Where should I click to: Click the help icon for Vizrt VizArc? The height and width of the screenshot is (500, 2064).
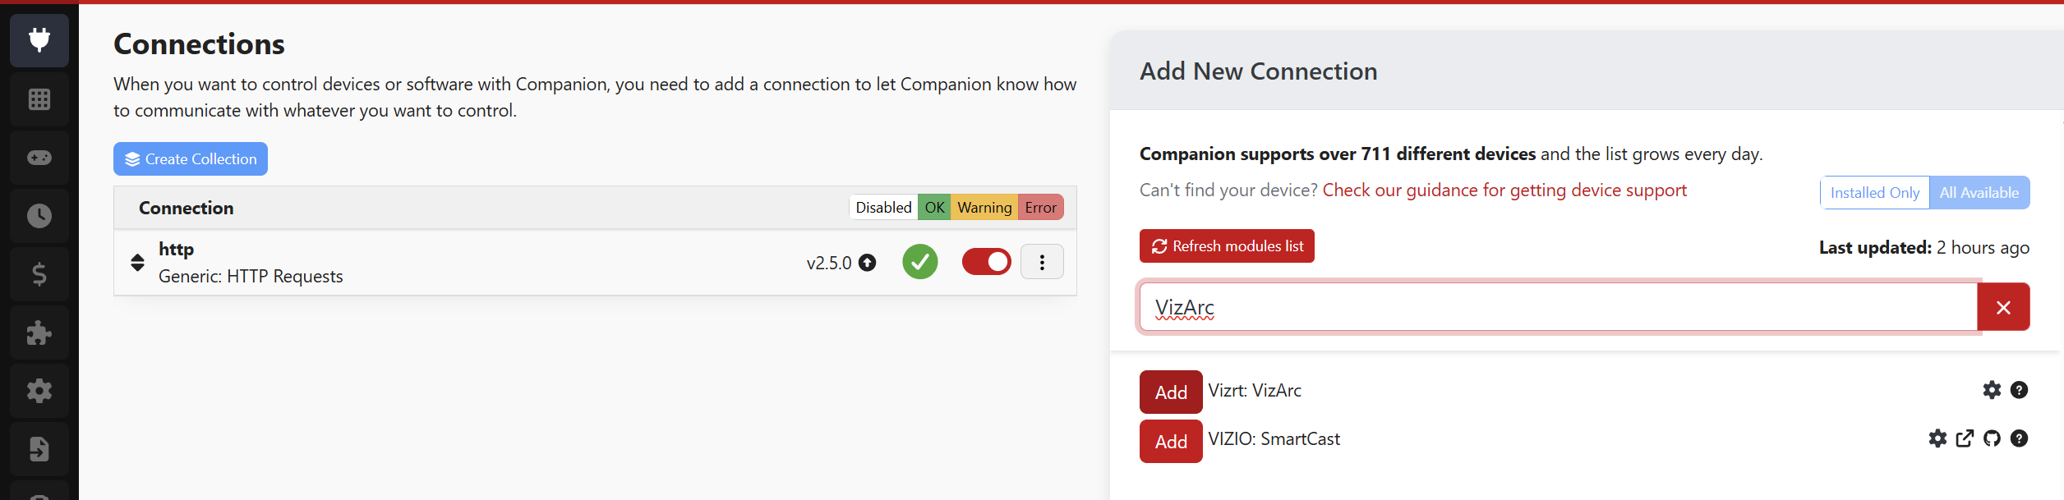tap(2019, 390)
